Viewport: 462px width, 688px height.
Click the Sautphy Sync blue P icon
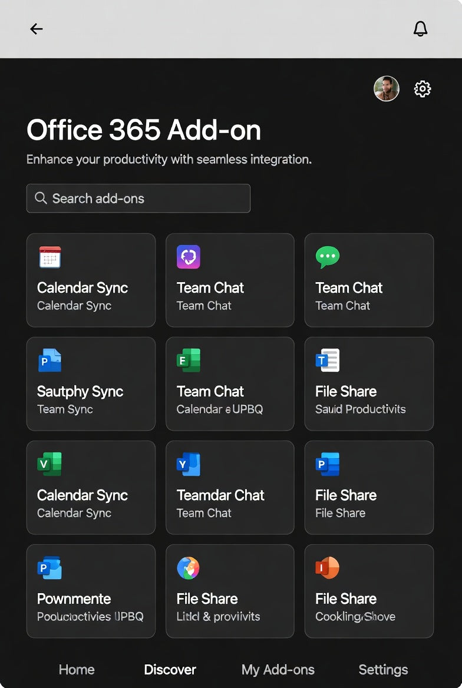point(49,360)
